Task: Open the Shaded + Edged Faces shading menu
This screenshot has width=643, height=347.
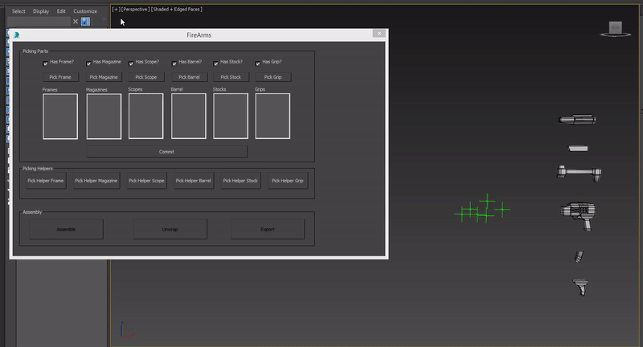Action: (177, 9)
